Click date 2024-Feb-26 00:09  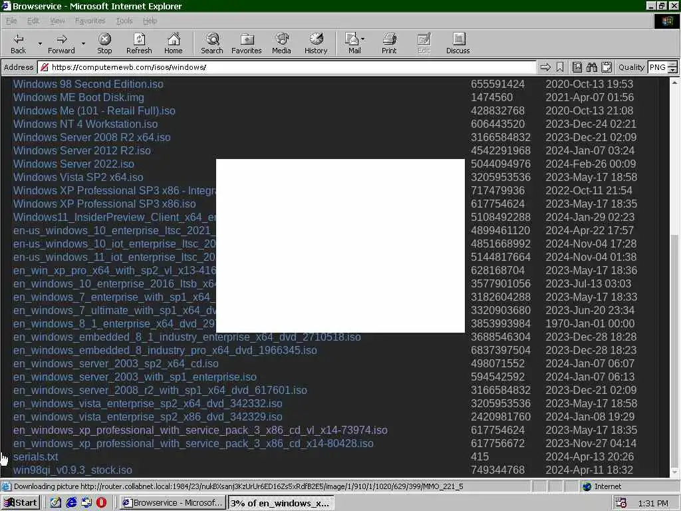point(591,164)
